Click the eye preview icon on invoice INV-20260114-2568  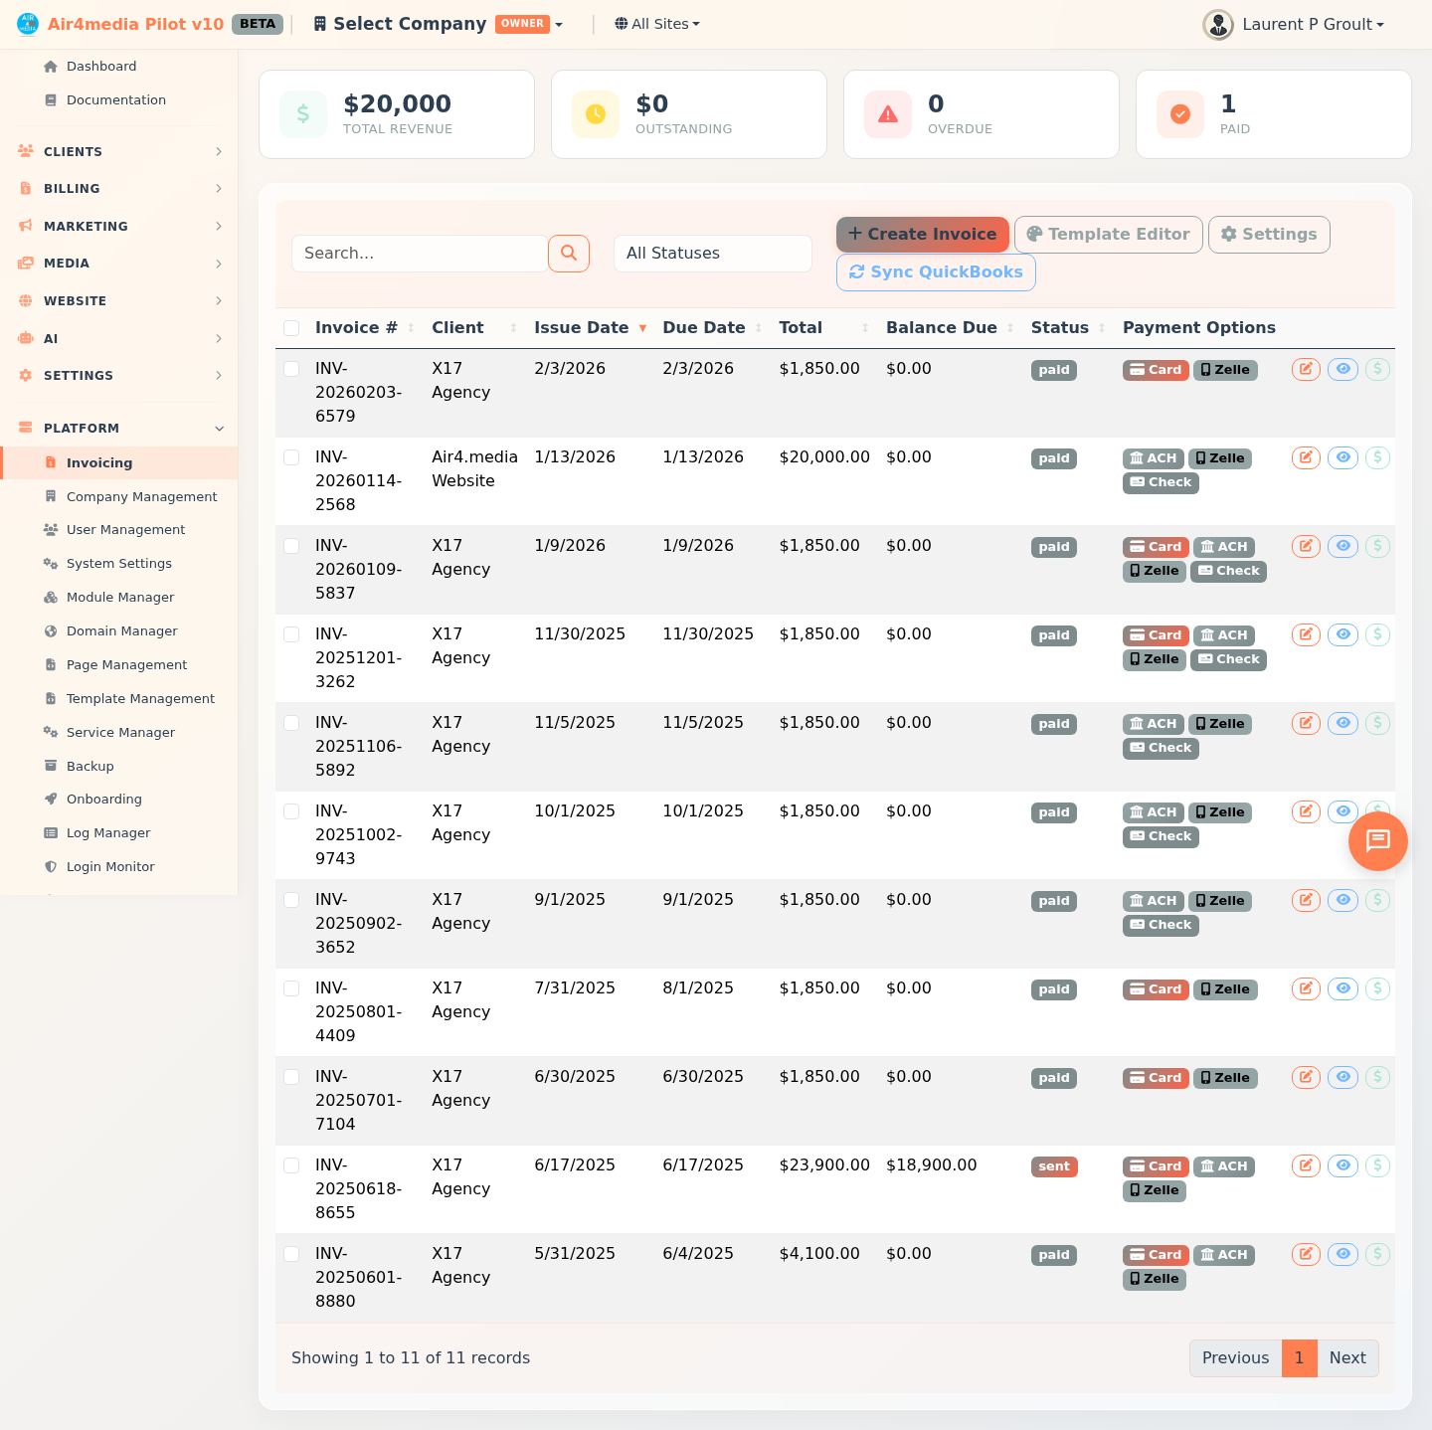(1342, 457)
